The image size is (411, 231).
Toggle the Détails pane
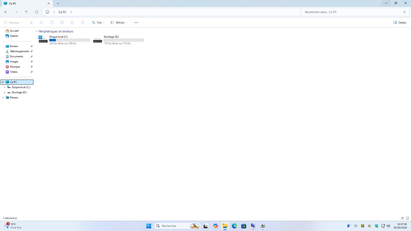pyautogui.click(x=400, y=23)
